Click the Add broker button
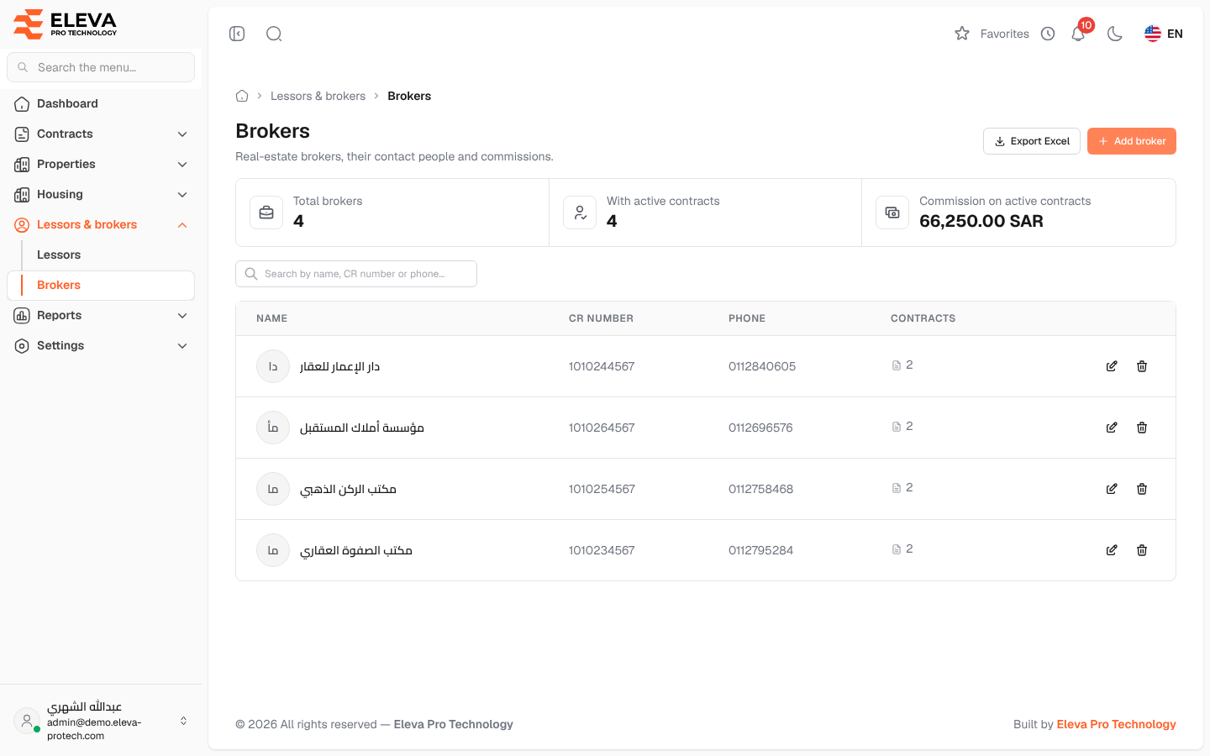Viewport: 1210px width, 756px height. tap(1132, 141)
